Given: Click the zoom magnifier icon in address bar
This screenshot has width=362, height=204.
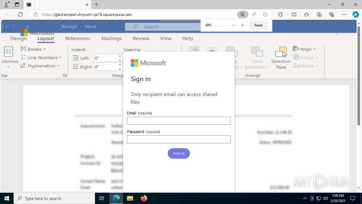Looking at the screenshot, I should (242, 14).
